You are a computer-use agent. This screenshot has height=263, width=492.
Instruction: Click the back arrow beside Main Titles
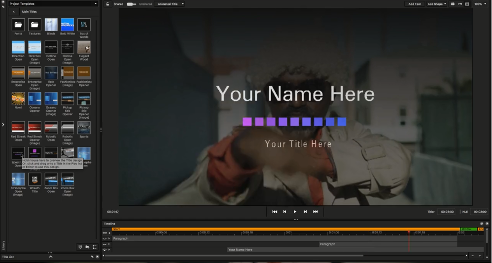pyautogui.click(x=14, y=11)
